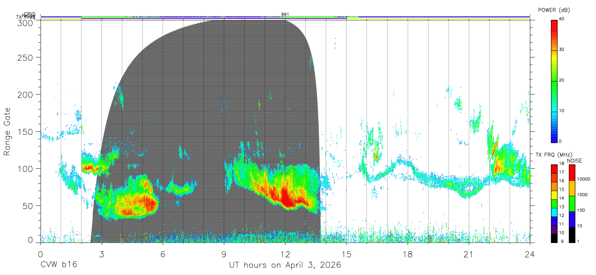
Task: Select the 6 tick on UT hours axis
Action: pyautogui.click(x=163, y=254)
